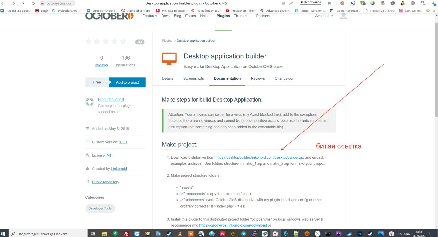Click the Free price button

point(97,82)
